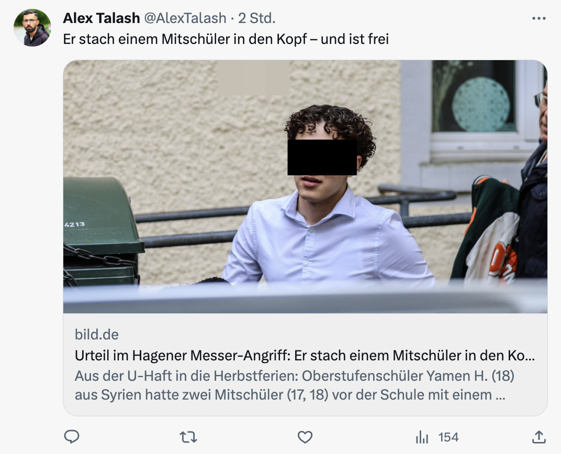
Task: Click the 154 views count
Action: point(448,437)
